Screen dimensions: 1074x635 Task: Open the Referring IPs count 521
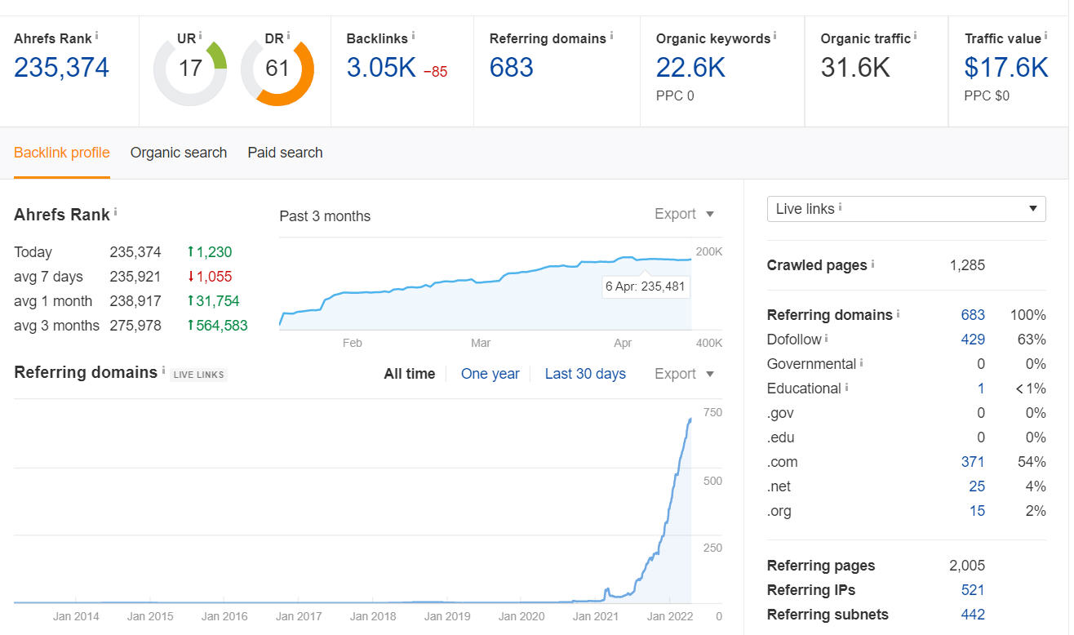click(x=973, y=590)
